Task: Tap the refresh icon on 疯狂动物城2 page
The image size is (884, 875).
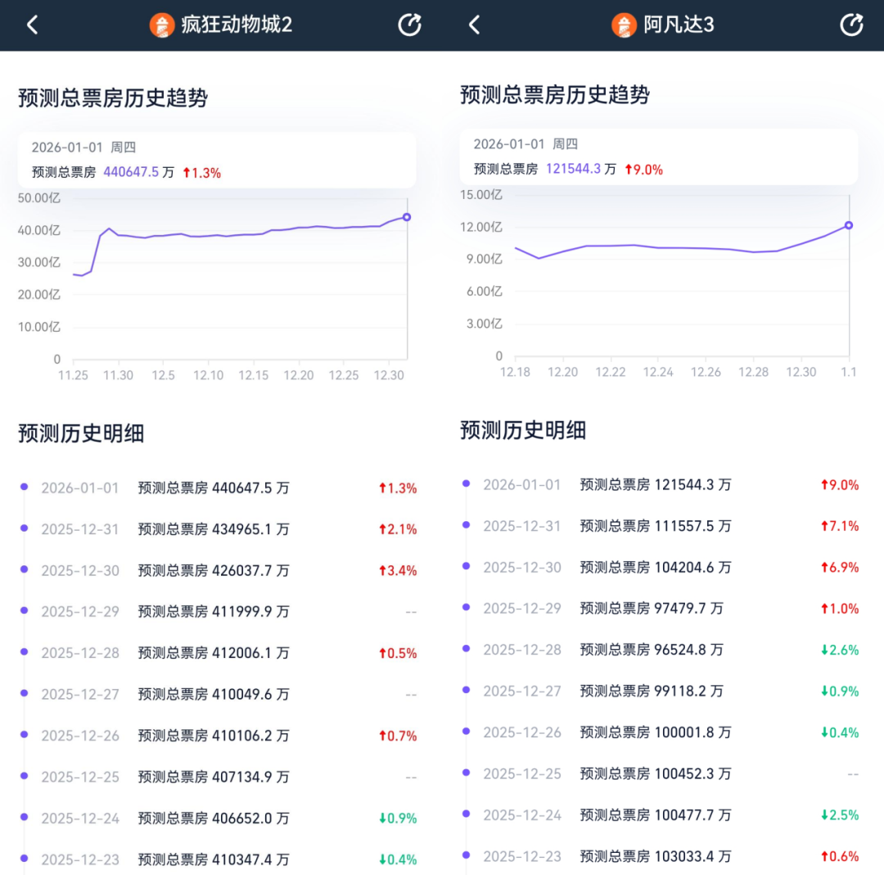Action: click(409, 25)
